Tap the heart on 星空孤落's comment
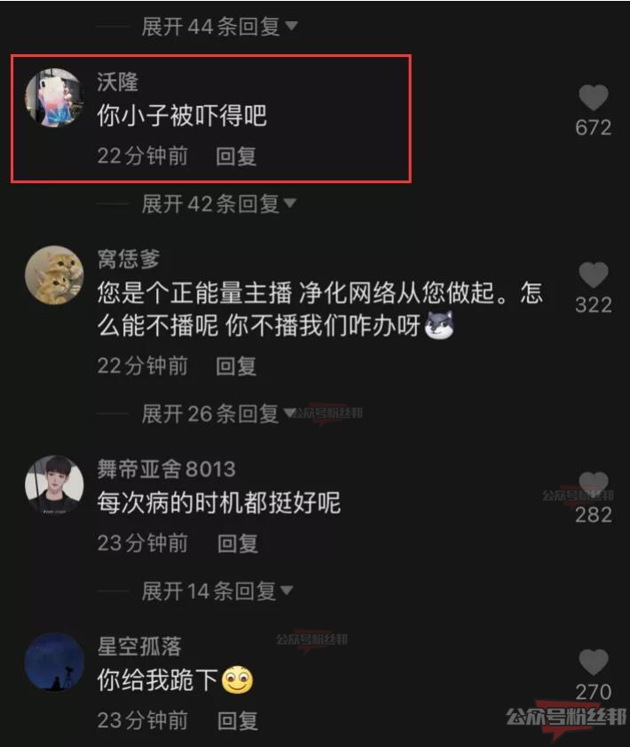Image resolution: width=630 pixels, height=747 pixels. pyautogui.click(x=593, y=662)
